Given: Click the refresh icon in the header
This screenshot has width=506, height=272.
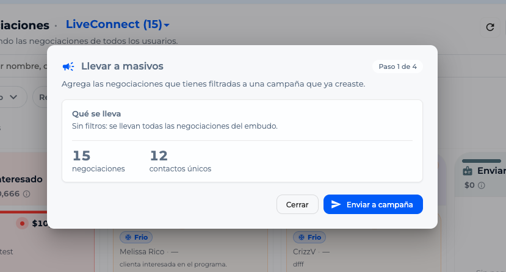Looking at the screenshot, I should click(x=490, y=27).
